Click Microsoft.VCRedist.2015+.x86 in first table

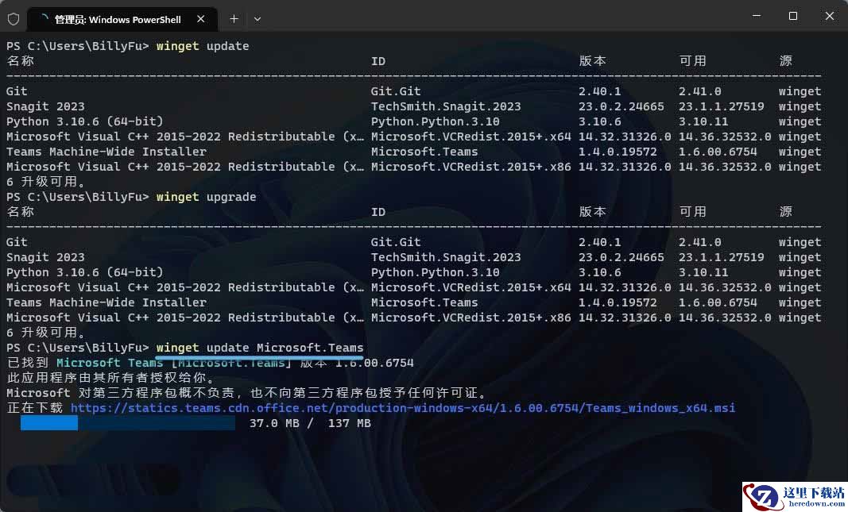coord(470,167)
